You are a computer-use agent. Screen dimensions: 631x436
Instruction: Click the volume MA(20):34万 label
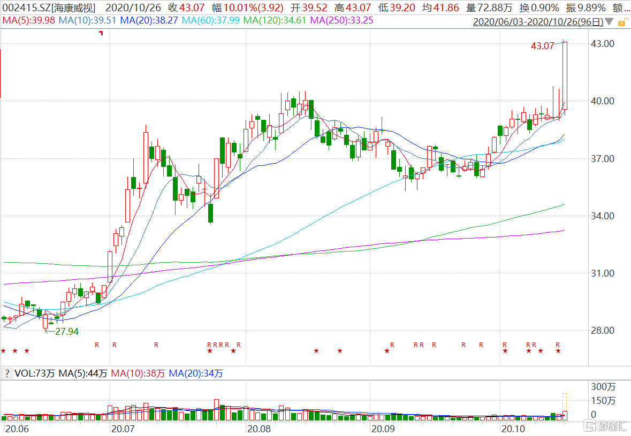(195, 373)
